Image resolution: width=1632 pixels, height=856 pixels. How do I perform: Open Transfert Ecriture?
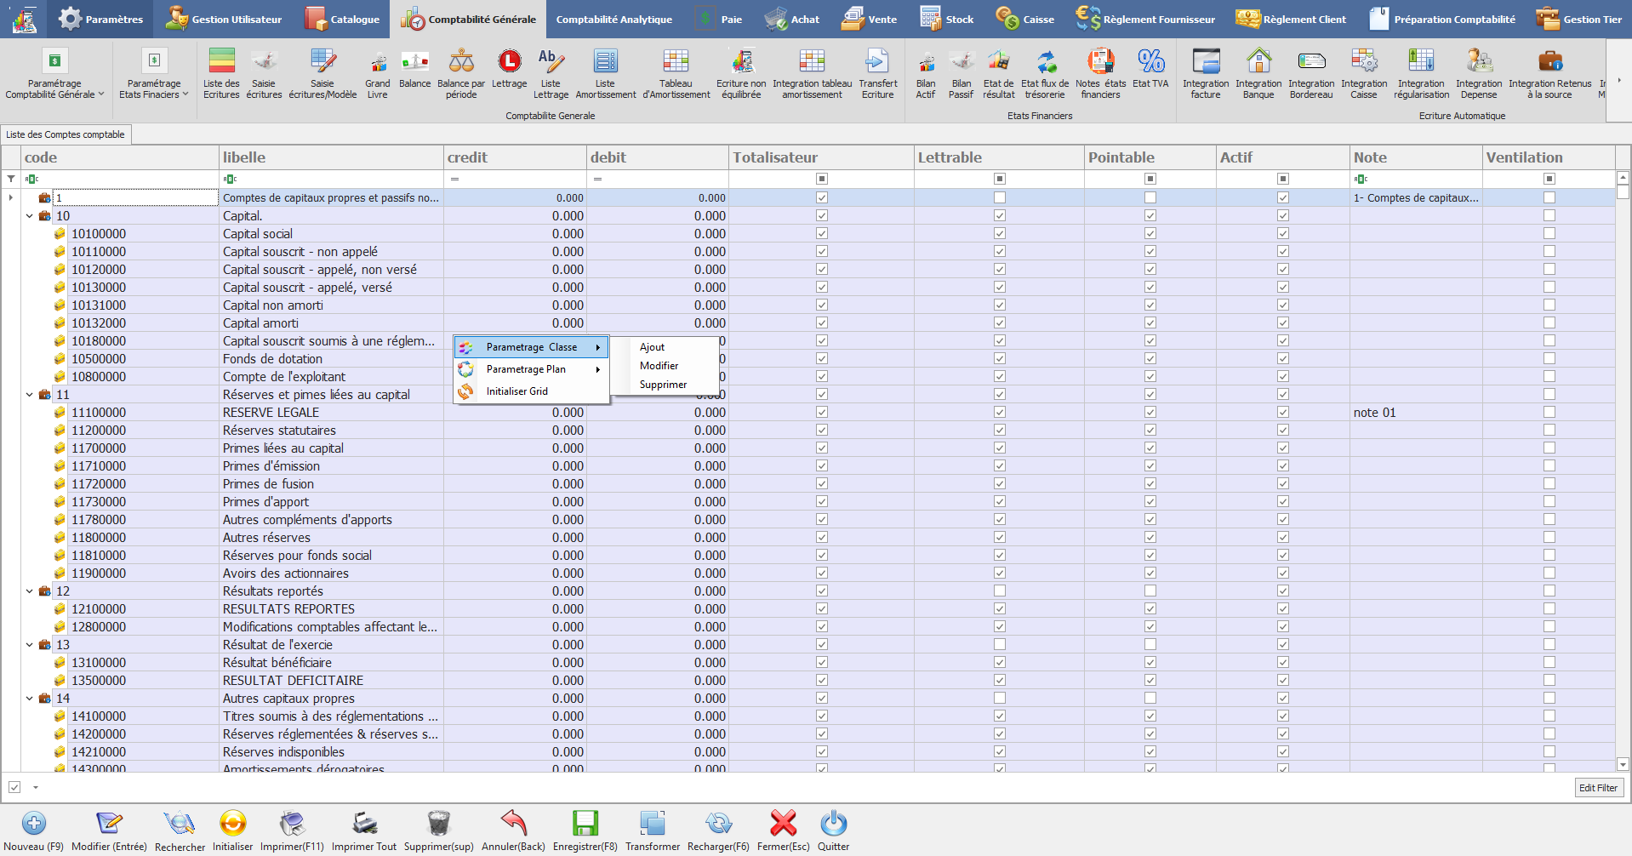(x=878, y=73)
